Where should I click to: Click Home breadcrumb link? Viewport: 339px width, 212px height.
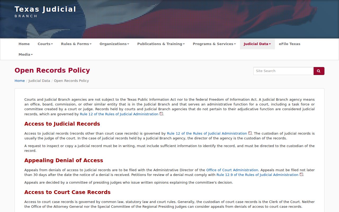coord(20,81)
